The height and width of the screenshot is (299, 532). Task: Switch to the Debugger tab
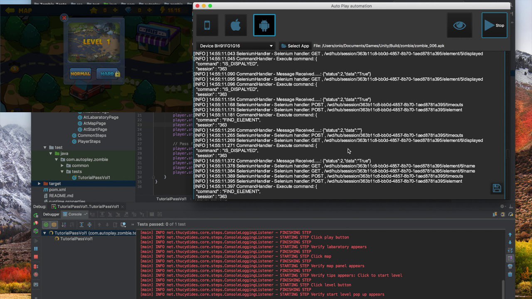point(51,214)
